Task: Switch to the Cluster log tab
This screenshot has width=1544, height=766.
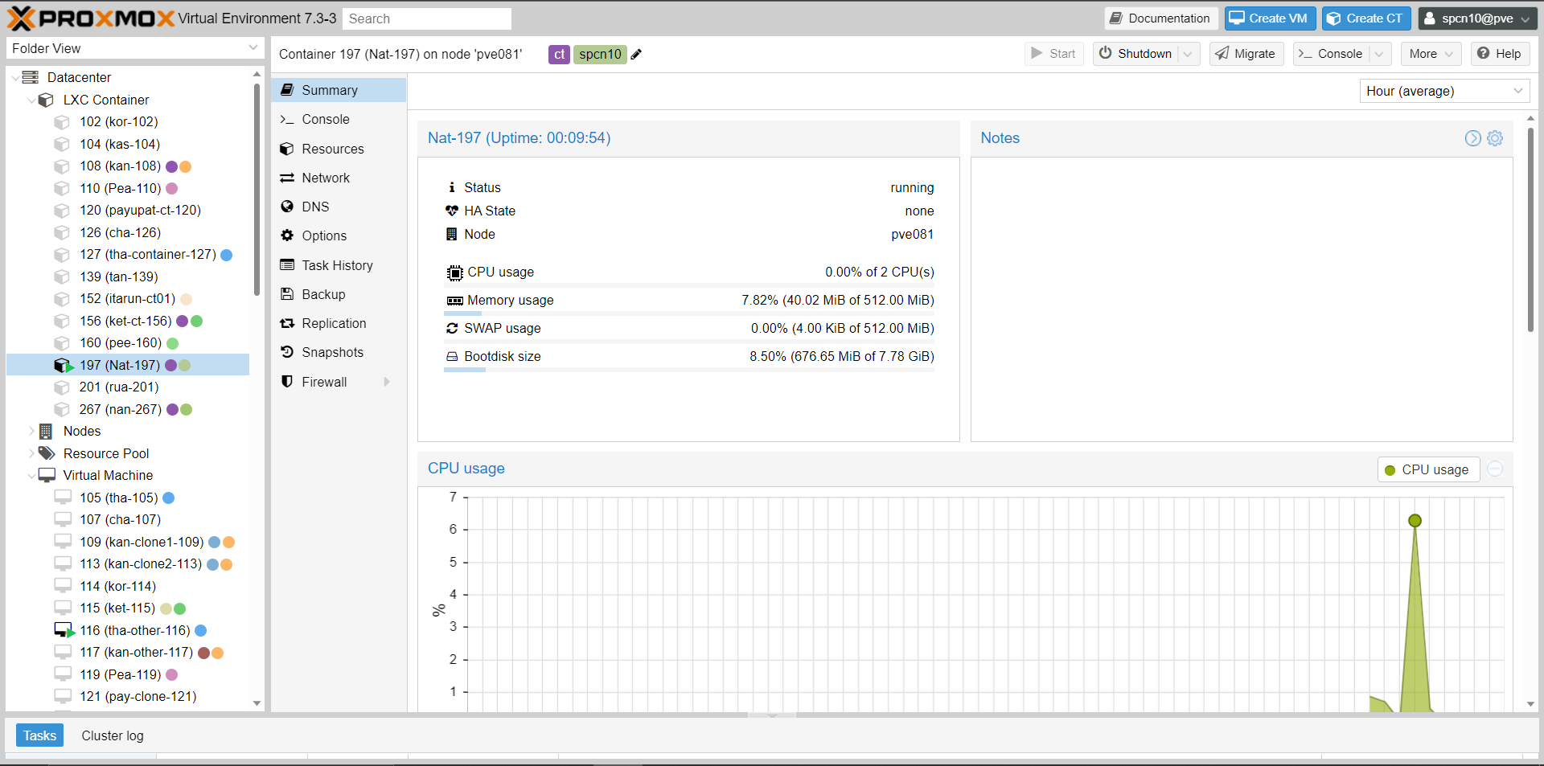Action: pos(112,735)
